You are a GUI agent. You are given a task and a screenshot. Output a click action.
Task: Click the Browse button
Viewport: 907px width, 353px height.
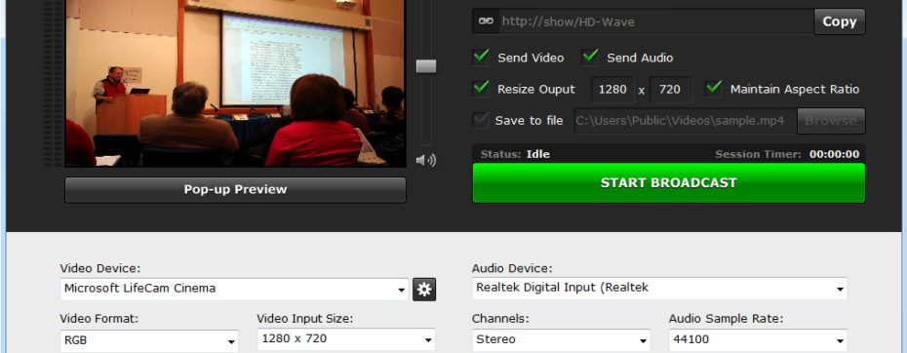coord(831,121)
